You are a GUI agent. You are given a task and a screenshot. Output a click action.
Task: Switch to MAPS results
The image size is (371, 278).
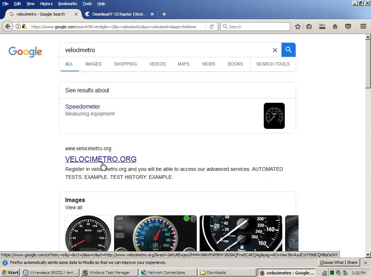pyautogui.click(x=184, y=64)
